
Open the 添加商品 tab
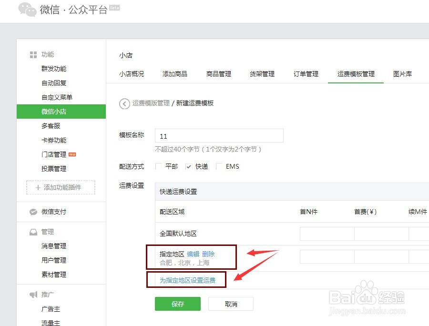click(175, 74)
